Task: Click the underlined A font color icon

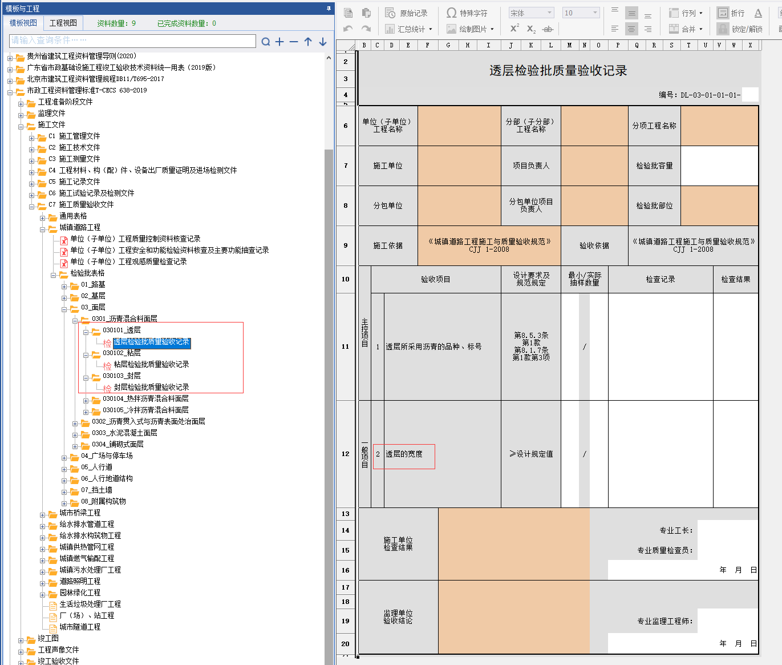Action: click(x=758, y=13)
